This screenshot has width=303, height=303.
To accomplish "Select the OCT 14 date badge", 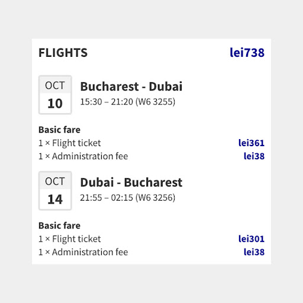I will pyautogui.click(x=55, y=191).
